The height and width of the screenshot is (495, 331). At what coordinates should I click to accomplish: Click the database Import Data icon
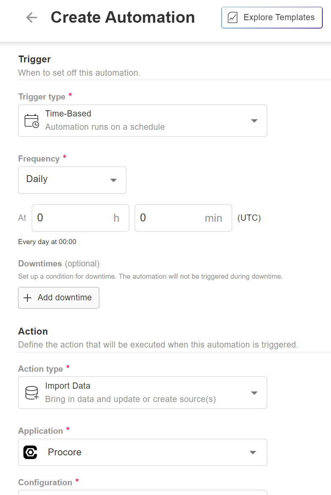tap(32, 393)
